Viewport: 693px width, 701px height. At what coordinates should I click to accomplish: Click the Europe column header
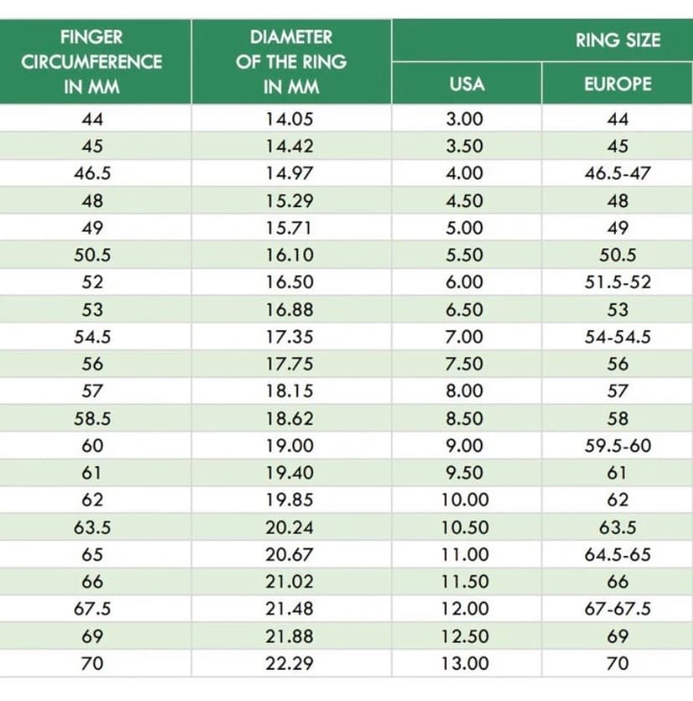tap(618, 84)
